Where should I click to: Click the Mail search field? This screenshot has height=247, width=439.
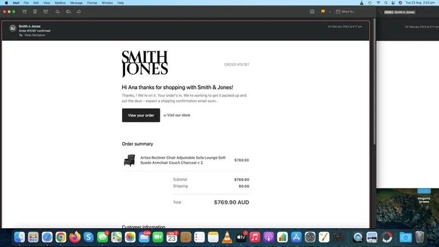tap(409, 12)
